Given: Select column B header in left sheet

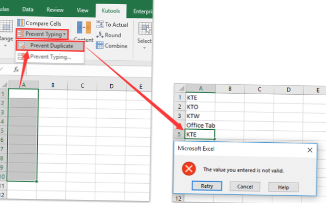Looking at the screenshot, I should click(x=53, y=85).
